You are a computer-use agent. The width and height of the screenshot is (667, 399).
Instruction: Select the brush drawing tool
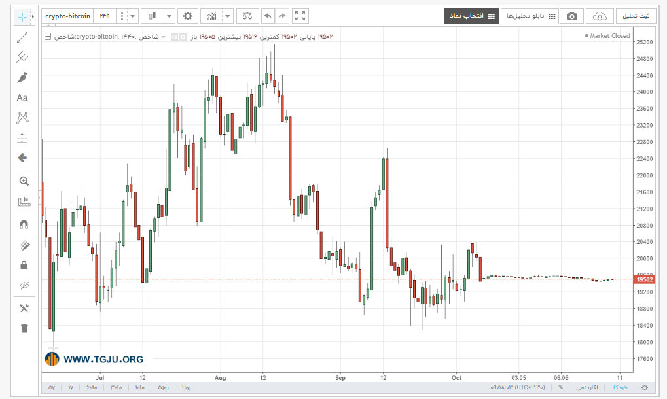coord(22,77)
